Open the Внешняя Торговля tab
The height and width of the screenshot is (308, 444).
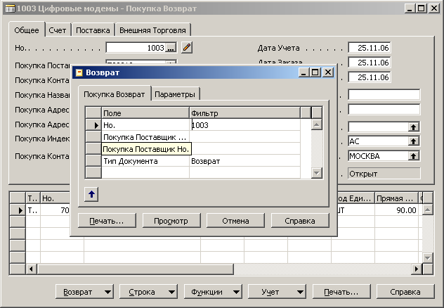click(x=152, y=30)
